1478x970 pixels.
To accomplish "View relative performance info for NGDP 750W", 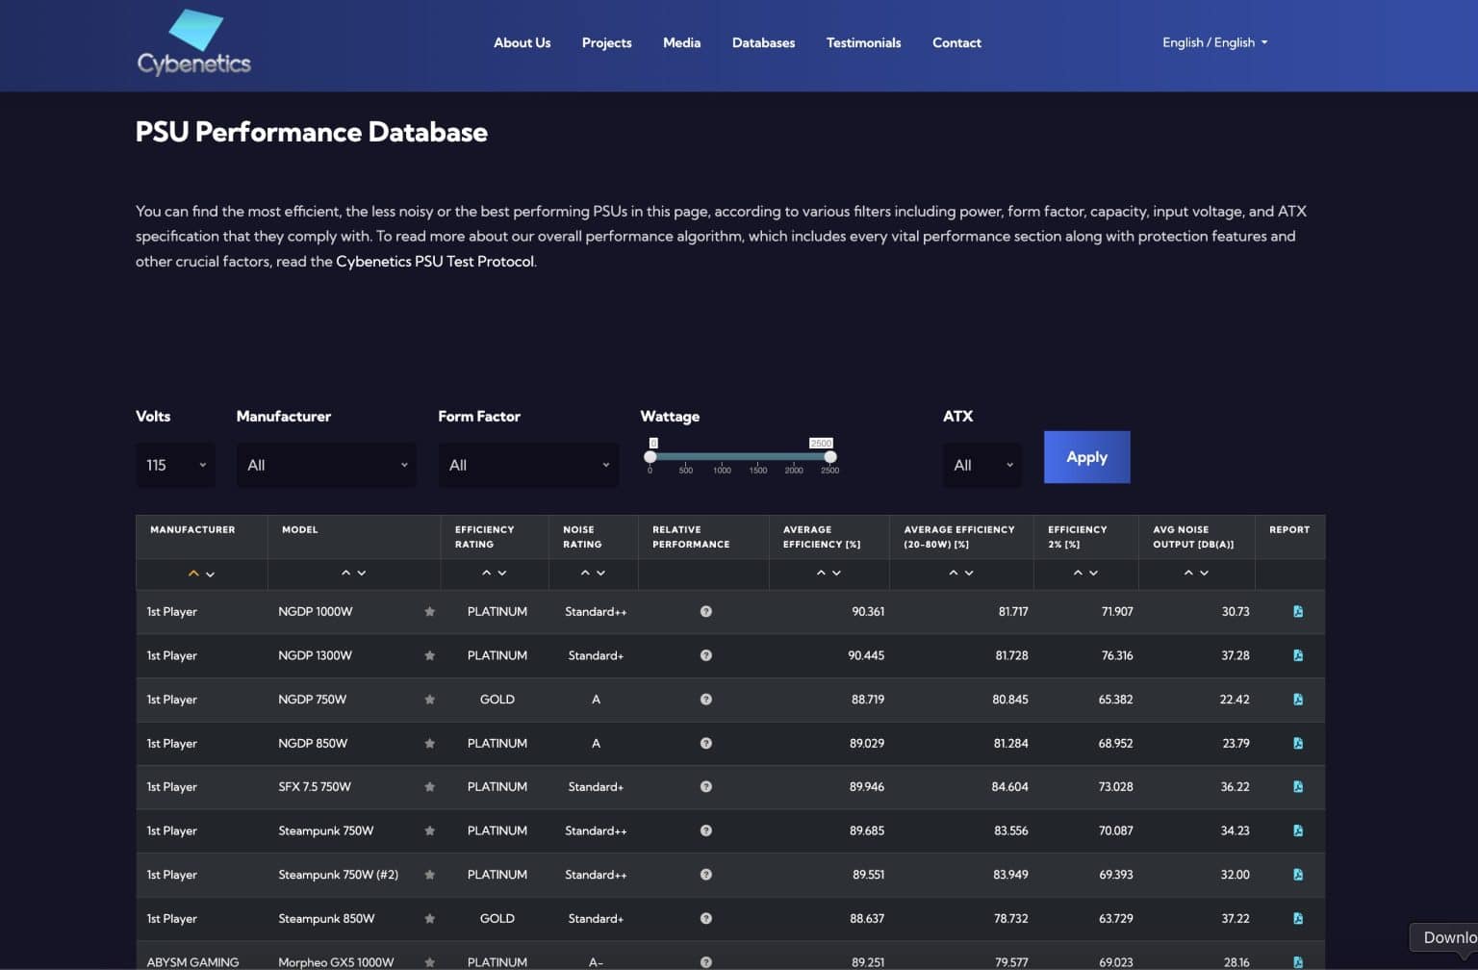I will coord(705,700).
